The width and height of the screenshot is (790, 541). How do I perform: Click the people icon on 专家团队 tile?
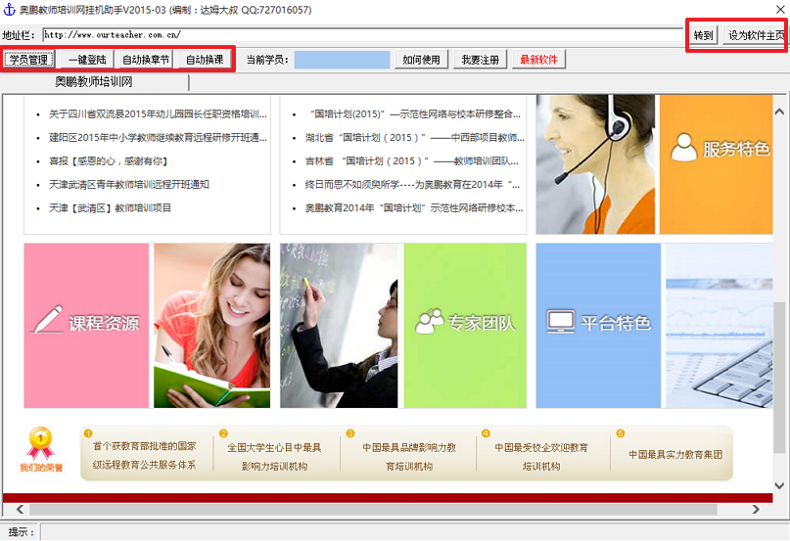click(429, 321)
